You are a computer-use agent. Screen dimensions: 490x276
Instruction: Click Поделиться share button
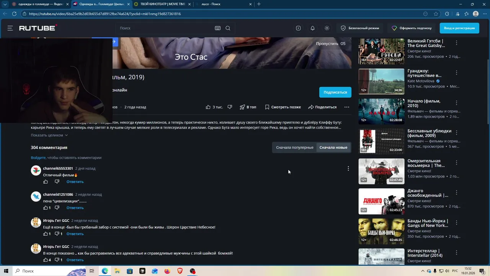[x=322, y=107]
